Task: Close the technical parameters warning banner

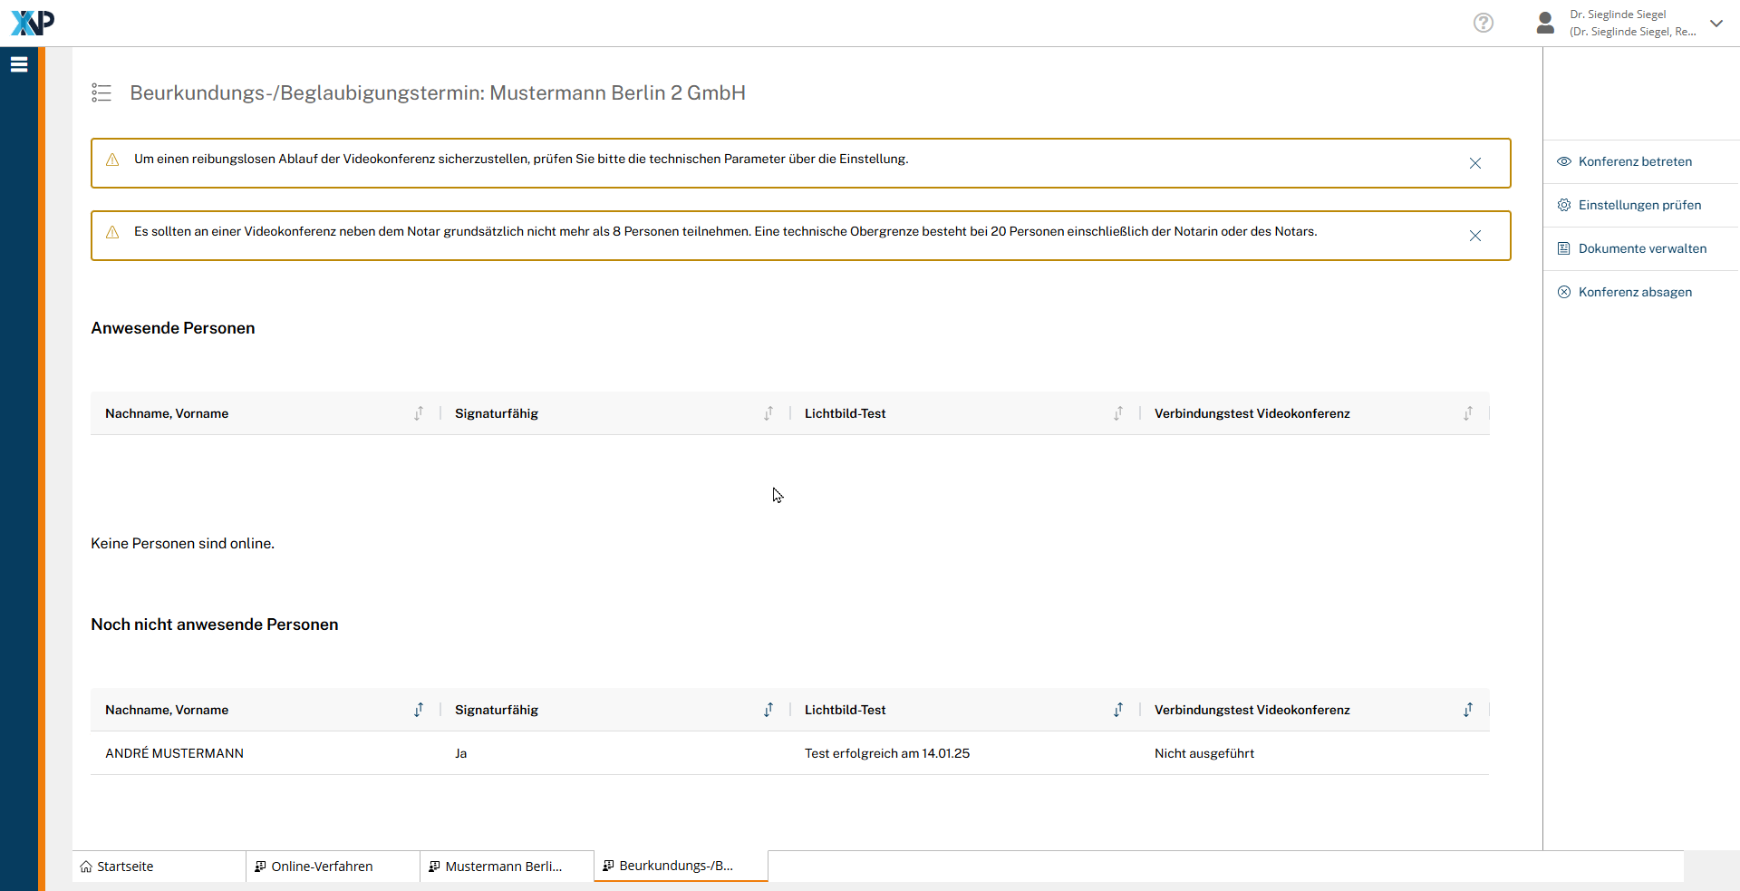Action: (x=1475, y=163)
